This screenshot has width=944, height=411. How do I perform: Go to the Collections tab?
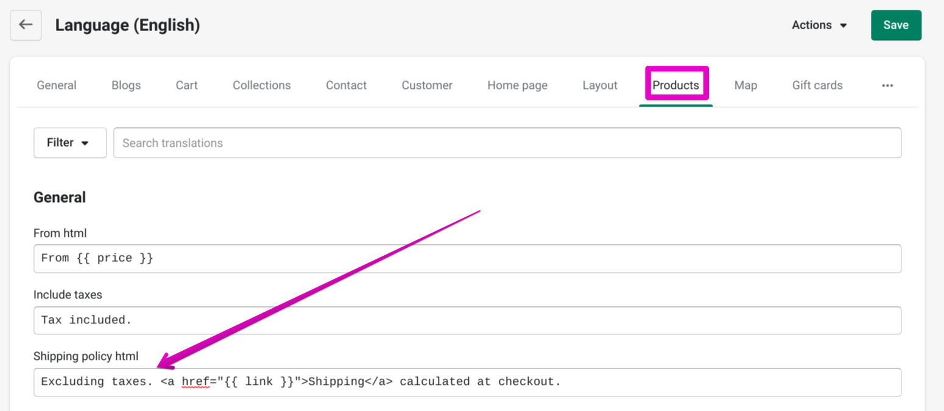(x=261, y=85)
